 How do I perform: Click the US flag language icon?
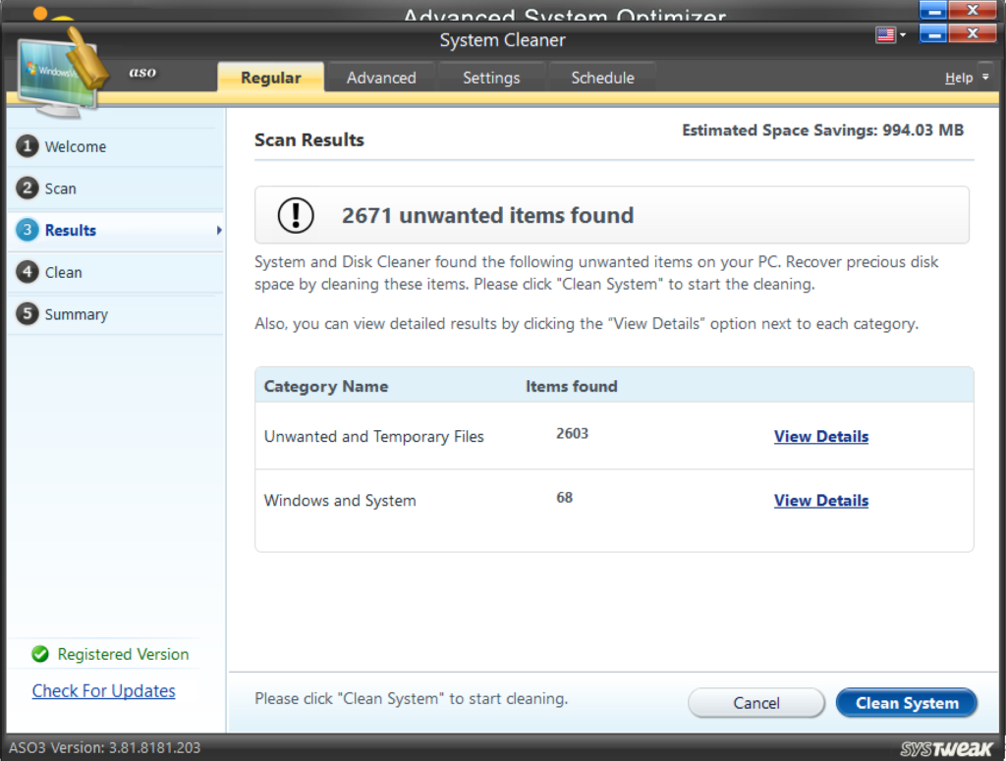coord(885,34)
